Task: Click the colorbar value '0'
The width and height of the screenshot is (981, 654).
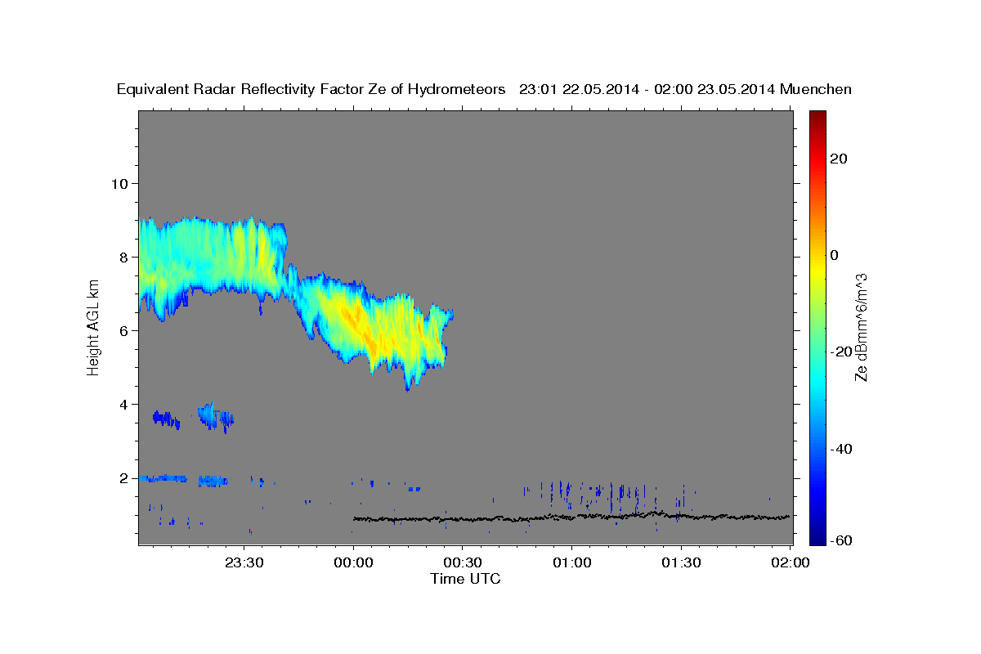Action: pos(835,255)
